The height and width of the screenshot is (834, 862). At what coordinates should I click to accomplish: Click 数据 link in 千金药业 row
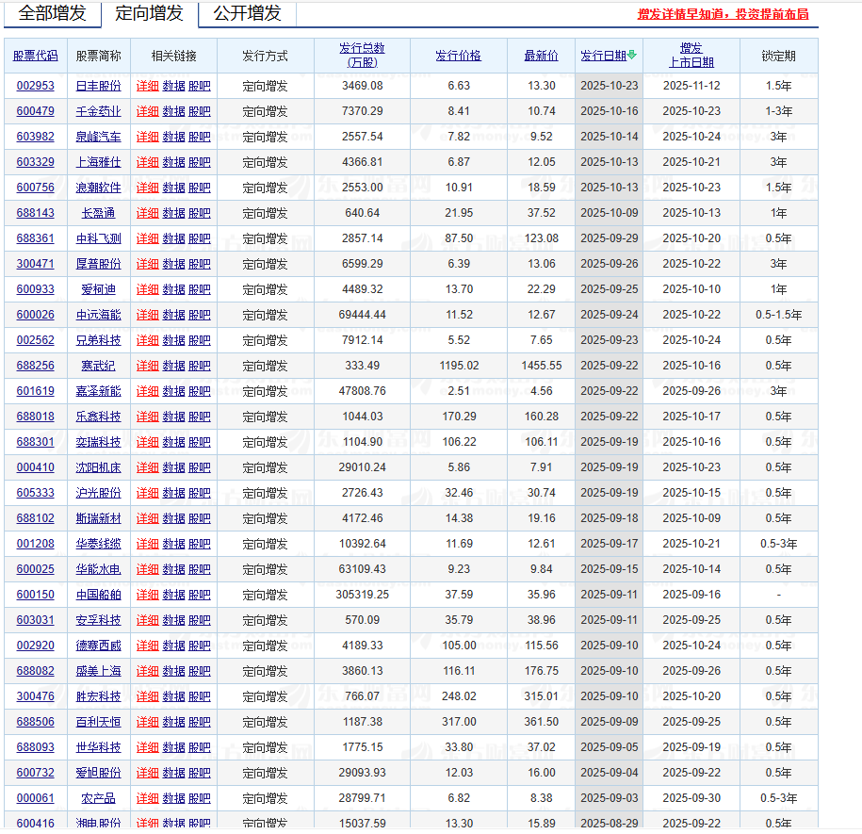pos(173,111)
